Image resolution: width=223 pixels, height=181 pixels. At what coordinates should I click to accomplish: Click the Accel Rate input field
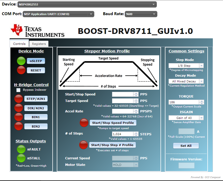pos(123,111)
